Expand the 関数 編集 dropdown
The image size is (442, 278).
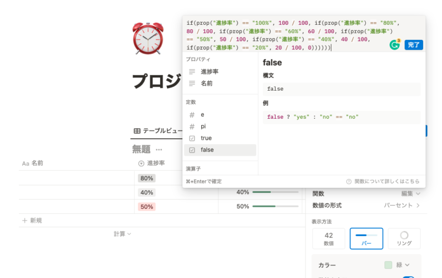(x=411, y=193)
